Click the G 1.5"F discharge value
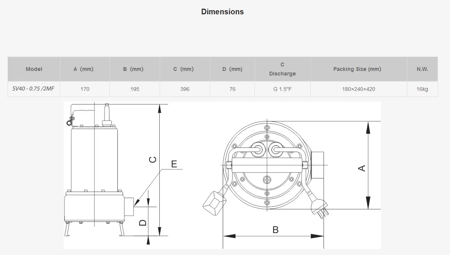Image resolution: width=450 pixels, height=255 pixels. (282, 89)
